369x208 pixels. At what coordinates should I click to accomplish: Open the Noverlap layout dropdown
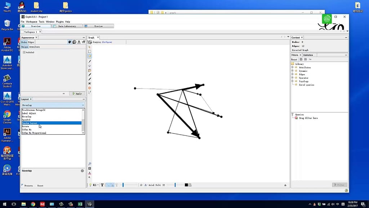(53, 105)
